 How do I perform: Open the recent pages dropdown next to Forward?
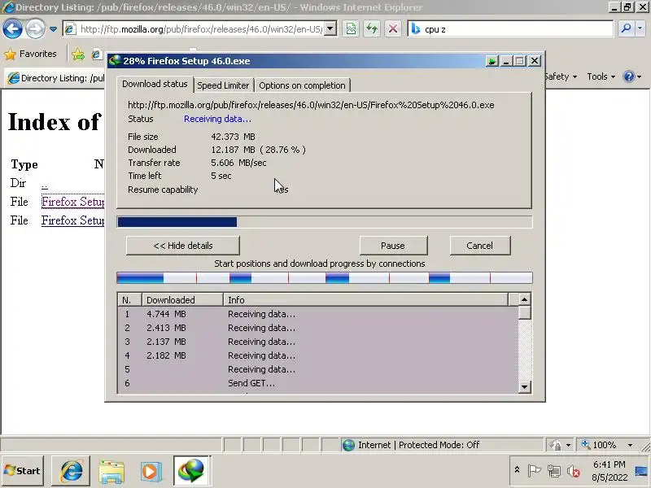(x=53, y=29)
